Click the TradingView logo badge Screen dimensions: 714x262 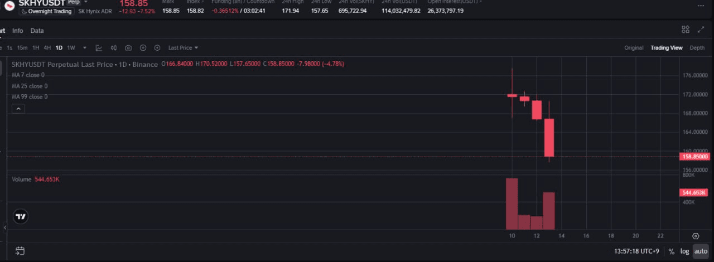coord(21,216)
